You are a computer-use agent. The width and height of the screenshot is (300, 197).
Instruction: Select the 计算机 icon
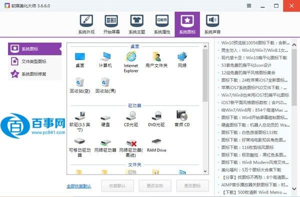tap(105, 60)
